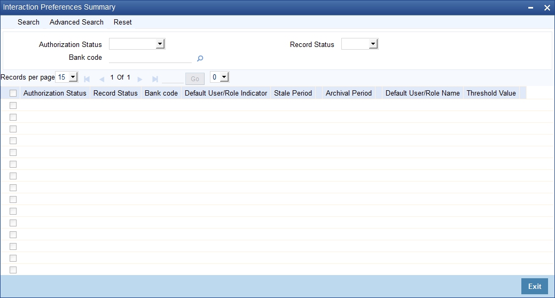Click the Exit button
The width and height of the screenshot is (555, 298).
pos(535,286)
